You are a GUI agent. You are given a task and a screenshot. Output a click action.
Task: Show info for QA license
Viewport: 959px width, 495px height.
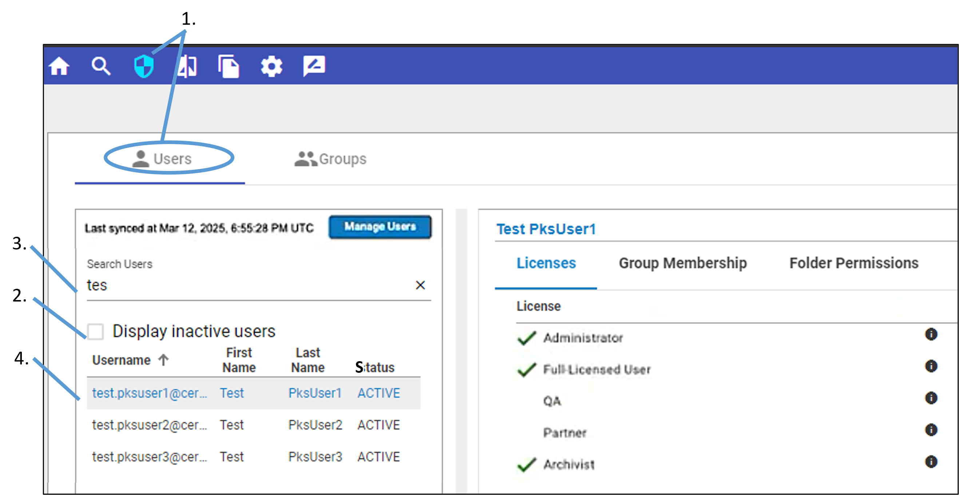coord(931,398)
